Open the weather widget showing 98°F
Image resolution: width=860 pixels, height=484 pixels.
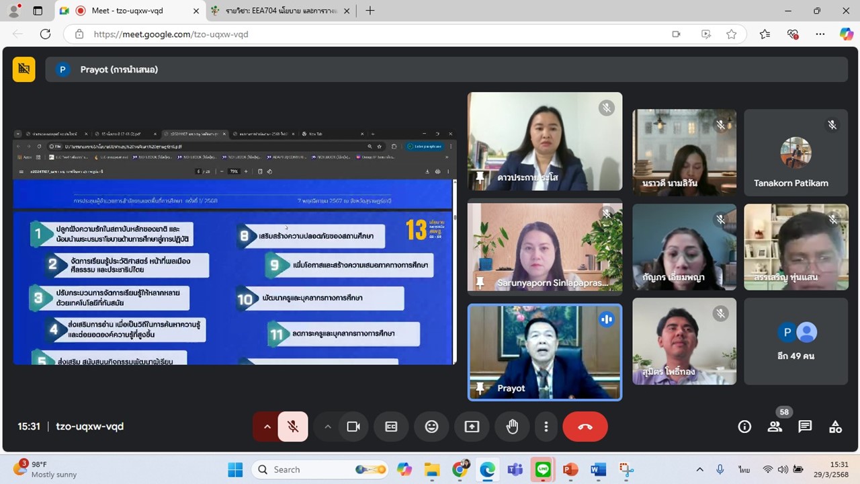click(46, 469)
